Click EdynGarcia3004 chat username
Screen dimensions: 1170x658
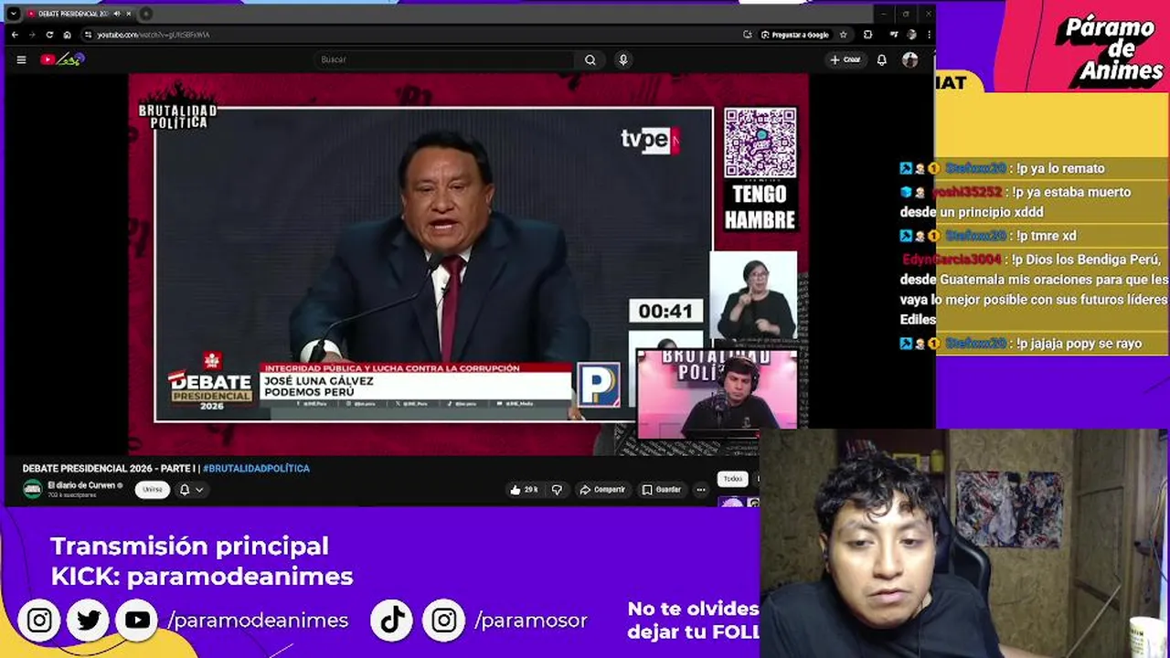(952, 260)
